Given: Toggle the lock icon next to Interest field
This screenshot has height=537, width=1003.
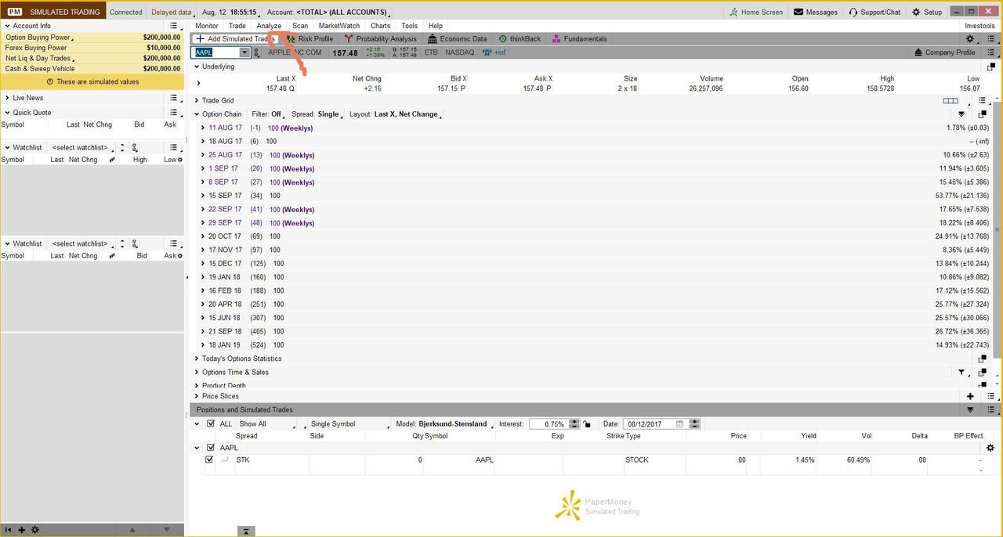Looking at the screenshot, I should point(587,423).
